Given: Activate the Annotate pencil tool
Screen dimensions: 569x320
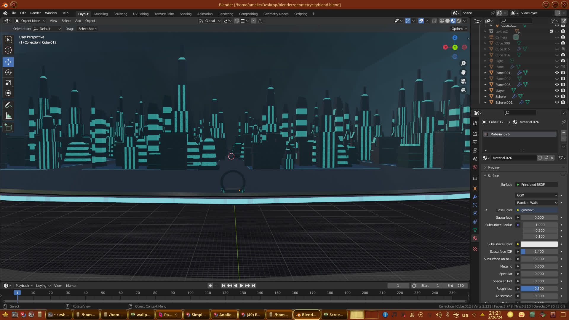Looking at the screenshot, I should 8,105.
